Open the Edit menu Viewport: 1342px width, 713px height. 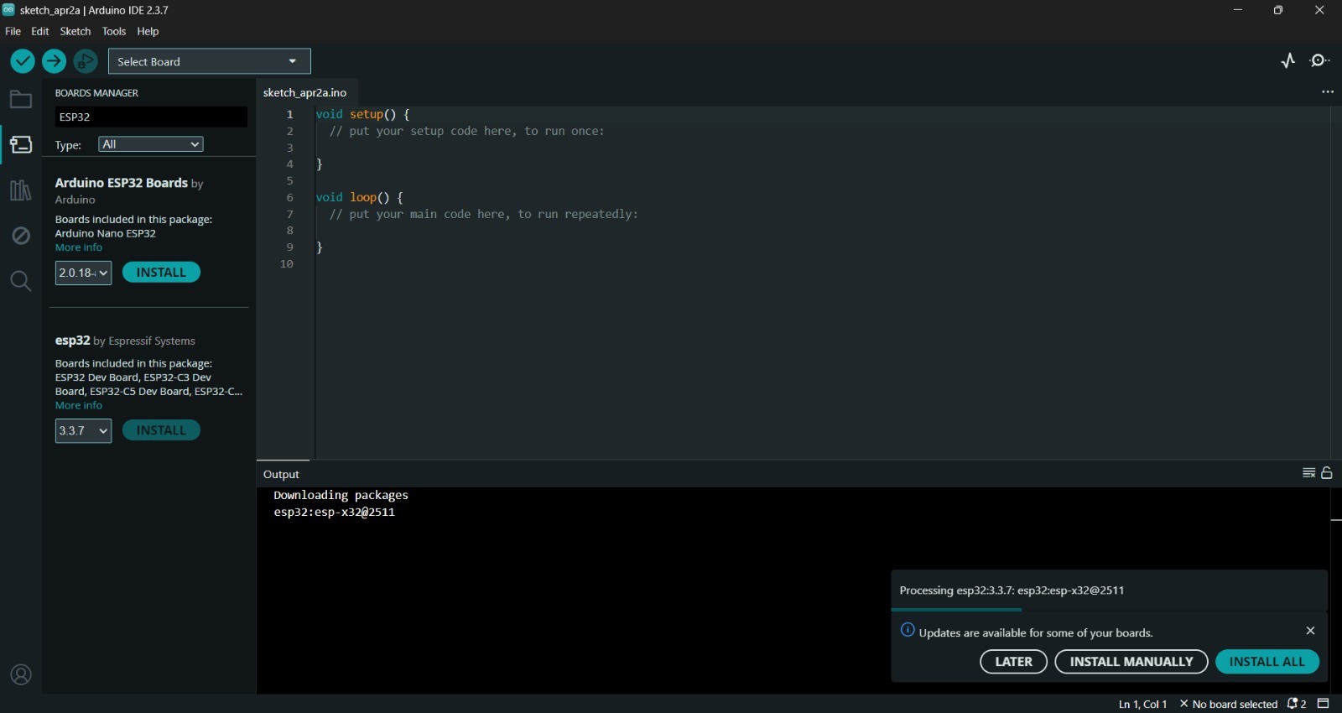(x=40, y=31)
